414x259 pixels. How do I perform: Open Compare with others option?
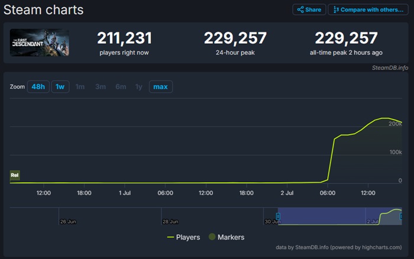point(368,10)
